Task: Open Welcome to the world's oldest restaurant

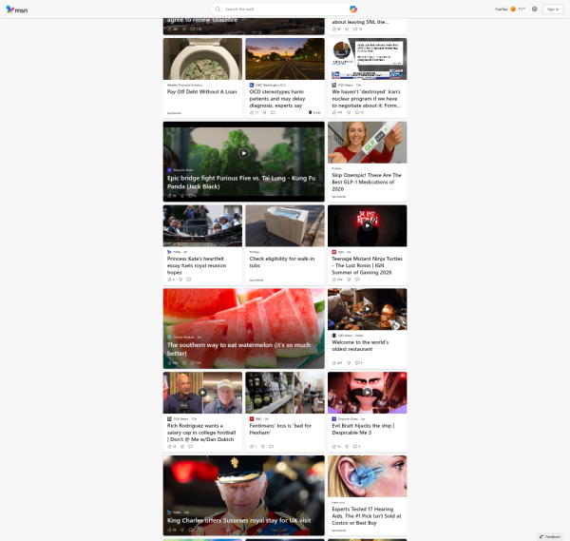Action: click(360, 346)
